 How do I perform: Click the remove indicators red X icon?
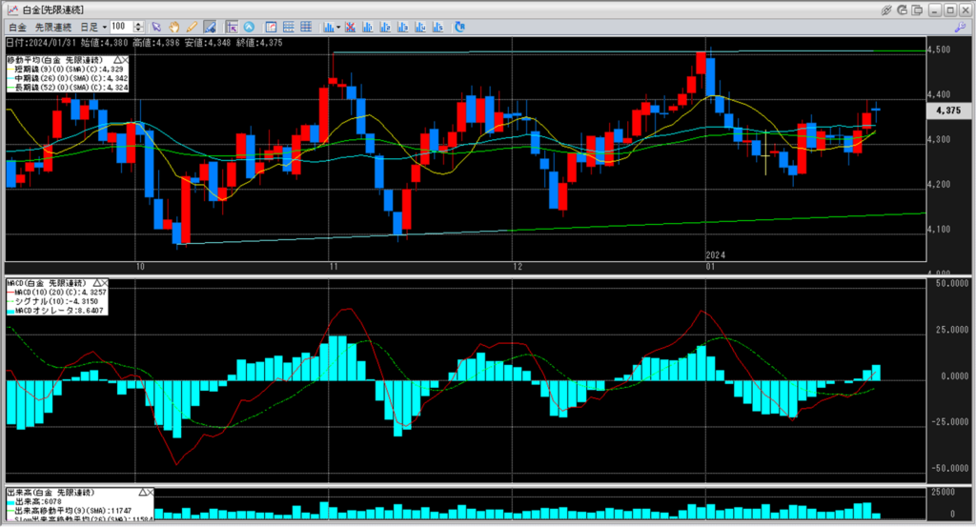pyautogui.click(x=350, y=27)
